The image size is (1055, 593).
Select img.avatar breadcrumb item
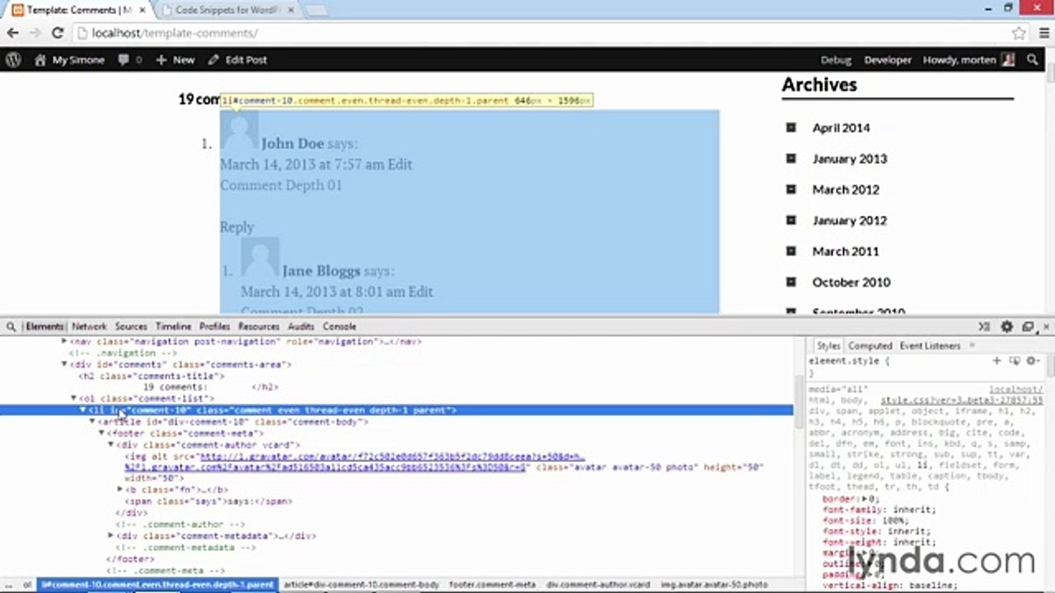pyautogui.click(x=714, y=585)
